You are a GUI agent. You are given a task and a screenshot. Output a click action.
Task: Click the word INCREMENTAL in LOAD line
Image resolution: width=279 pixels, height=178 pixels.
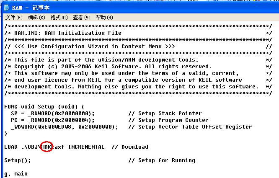[86, 147]
